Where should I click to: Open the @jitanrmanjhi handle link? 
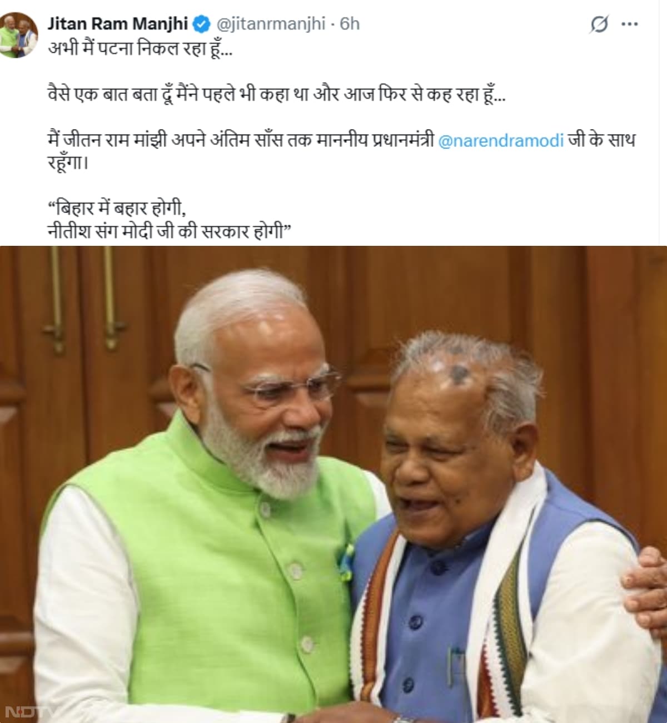tap(270, 24)
